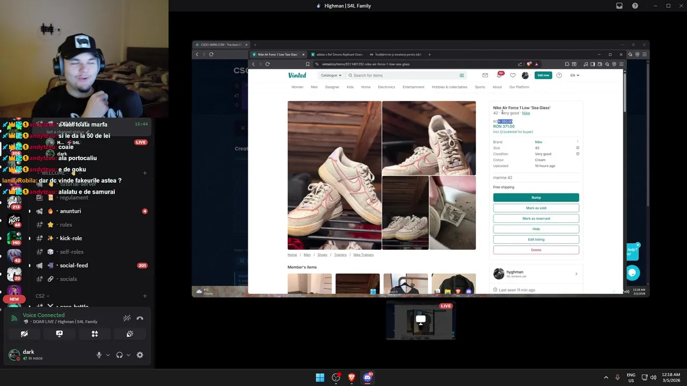687x386 pixels.
Task: Open Windows Start menu
Action: [x=320, y=377]
